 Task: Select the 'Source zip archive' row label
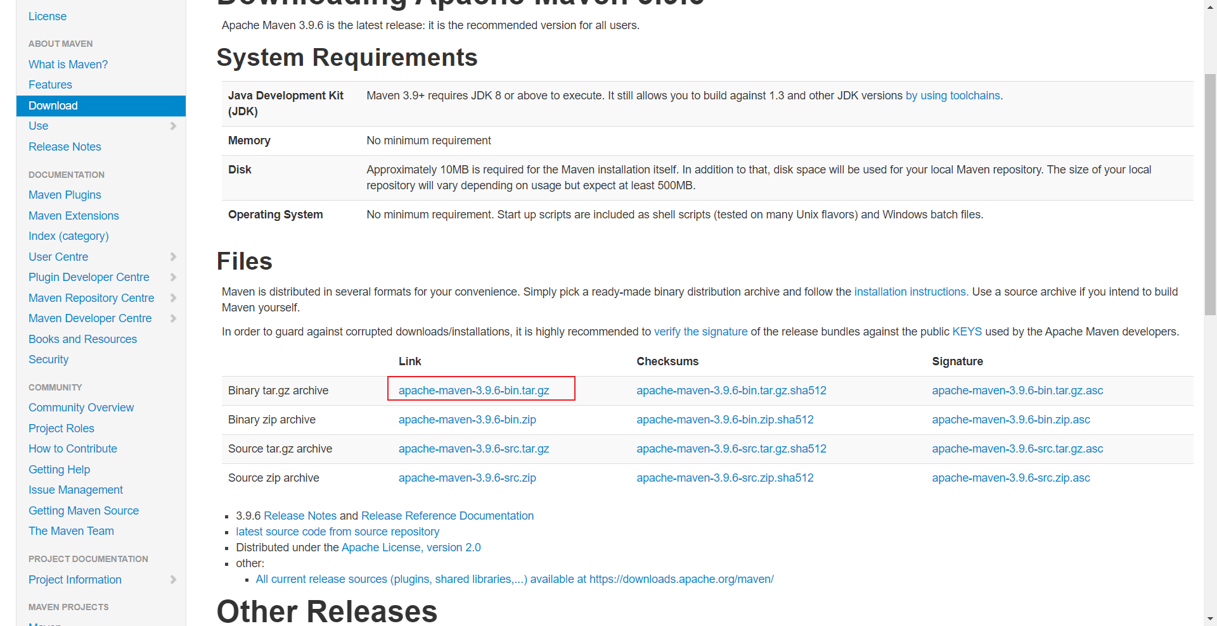pyautogui.click(x=274, y=478)
